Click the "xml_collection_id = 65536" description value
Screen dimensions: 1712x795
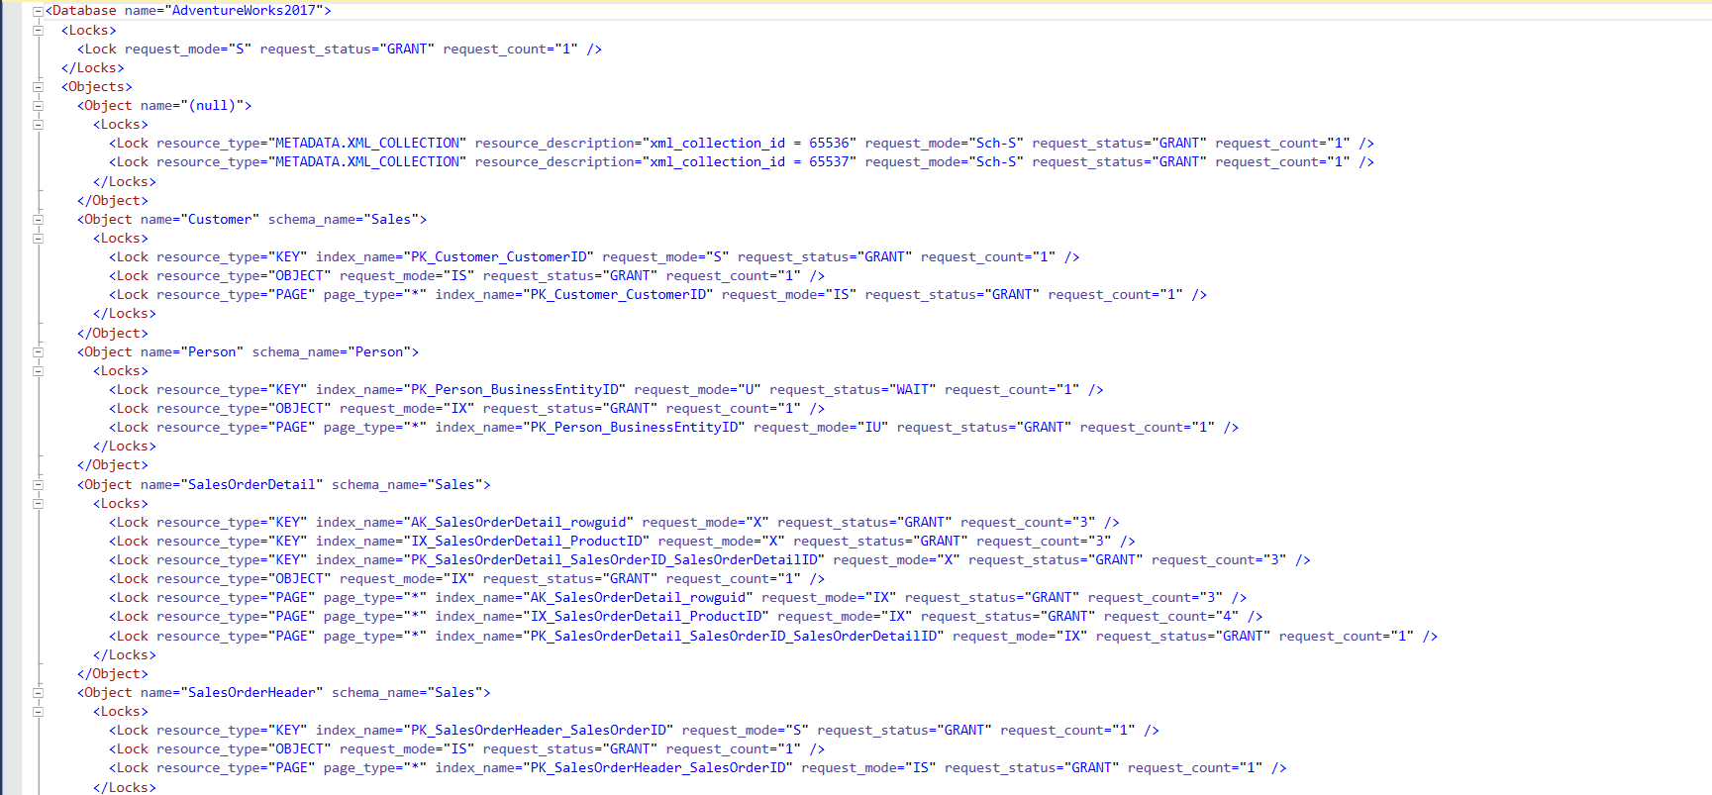[749, 144]
